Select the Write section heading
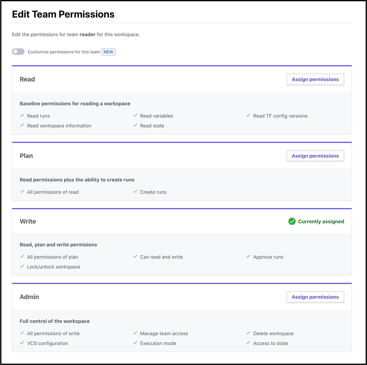Viewport: 367px width, 365px height. [28, 221]
